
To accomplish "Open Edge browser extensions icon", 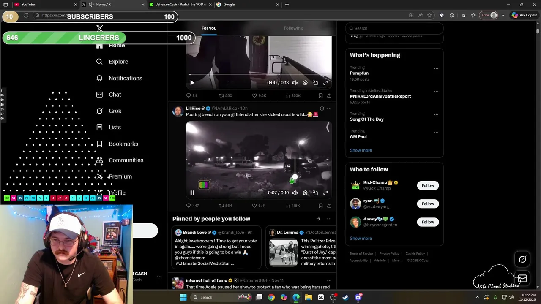I will pos(452,15).
